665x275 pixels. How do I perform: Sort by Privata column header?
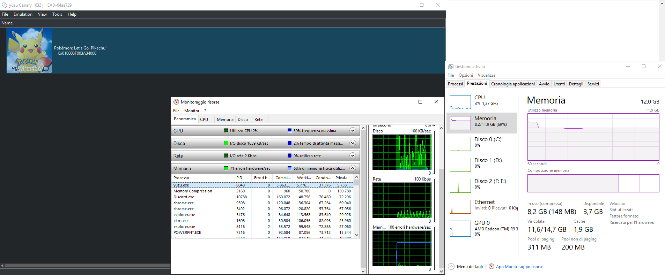pyautogui.click(x=343, y=178)
